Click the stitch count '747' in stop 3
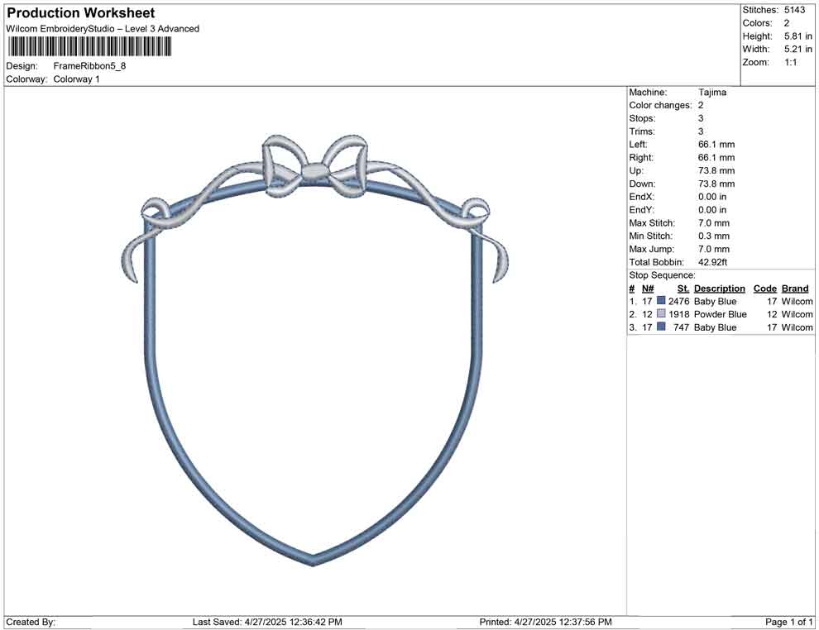The height and width of the screenshot is (630, 819). (682, 327)
